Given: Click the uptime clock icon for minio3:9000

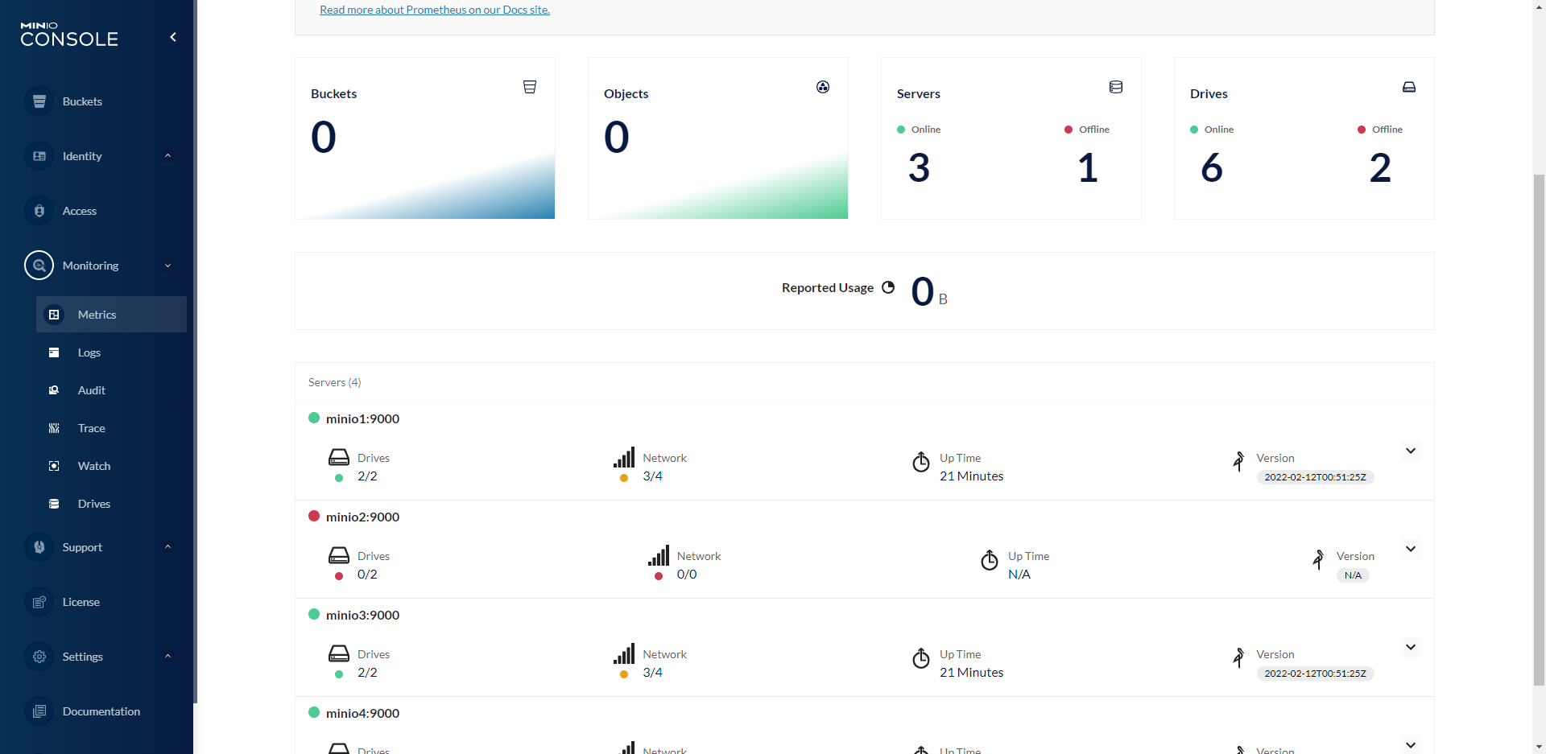Looking at the screenshot, I should click(x=921, y=658).
